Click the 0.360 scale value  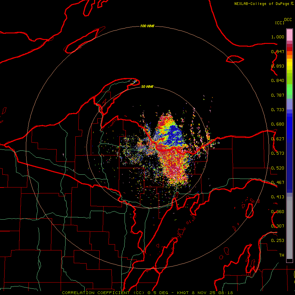tap(278, 212)
